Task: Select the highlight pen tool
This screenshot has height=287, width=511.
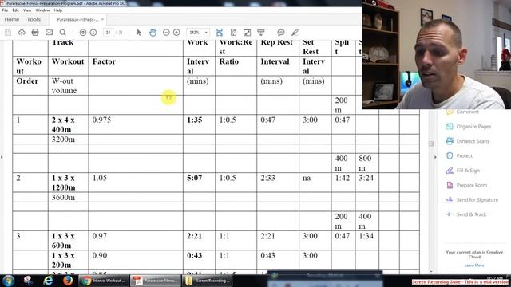Action: click(x=295, y=33)
